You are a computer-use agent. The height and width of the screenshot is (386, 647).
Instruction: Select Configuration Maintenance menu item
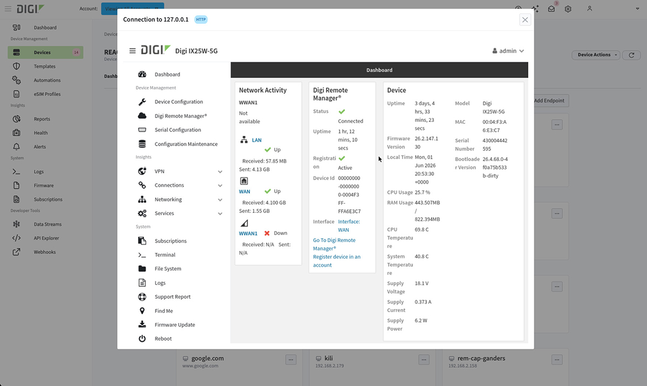pos(186,144)
